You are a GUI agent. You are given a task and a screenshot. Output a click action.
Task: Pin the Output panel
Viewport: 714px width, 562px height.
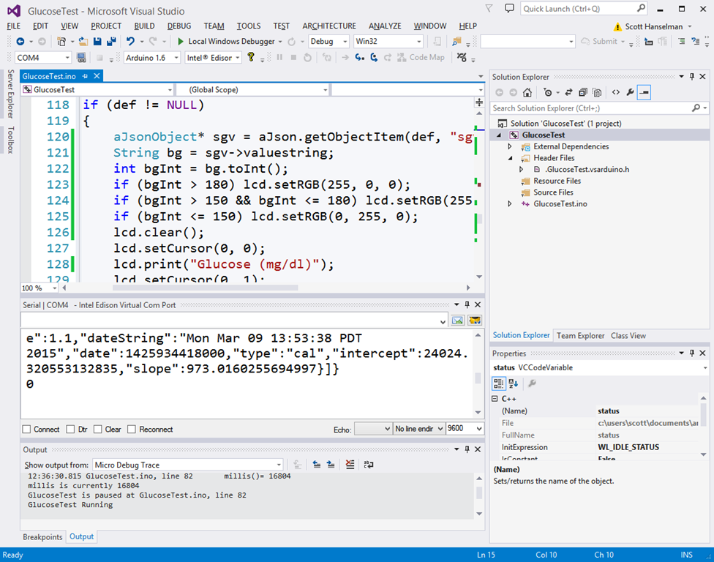click(x=467, y=449)
